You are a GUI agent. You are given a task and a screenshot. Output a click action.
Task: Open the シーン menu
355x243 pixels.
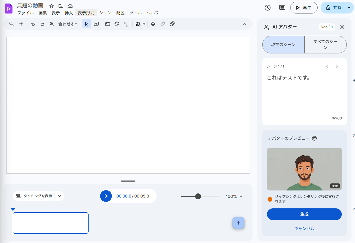click(105, 13)
